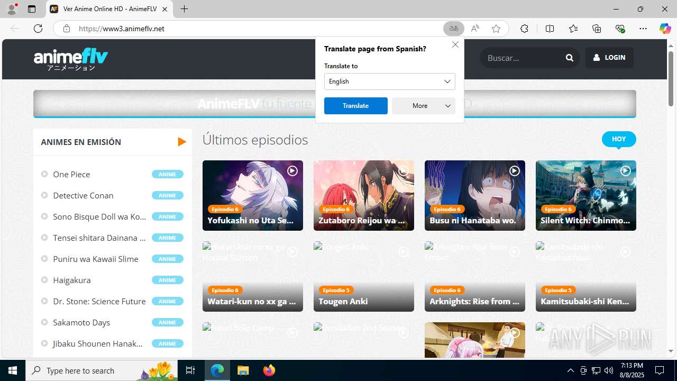Open Settings and more ellipsis

pyautogui.click(x=643, y=29)
